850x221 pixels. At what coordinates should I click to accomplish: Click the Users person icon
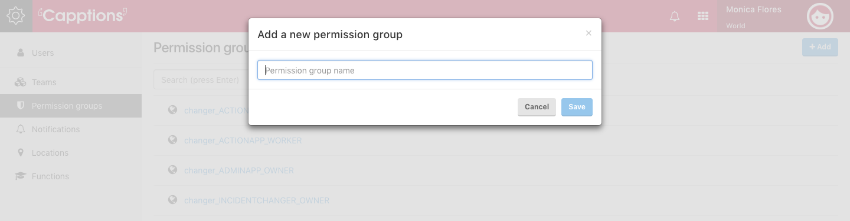[21, 53]
